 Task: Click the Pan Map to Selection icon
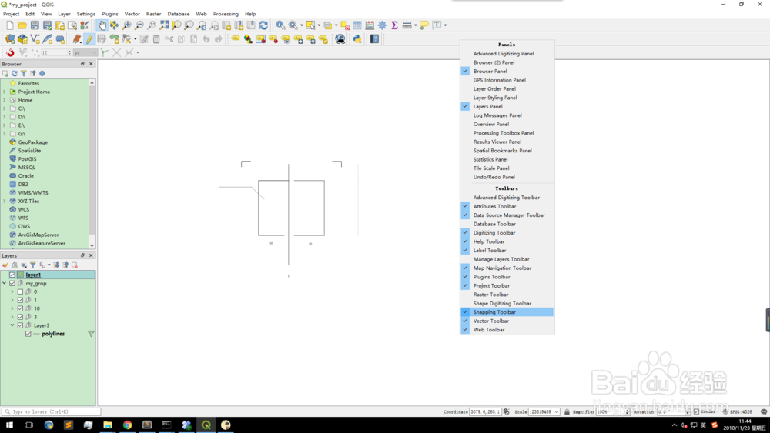114,25
